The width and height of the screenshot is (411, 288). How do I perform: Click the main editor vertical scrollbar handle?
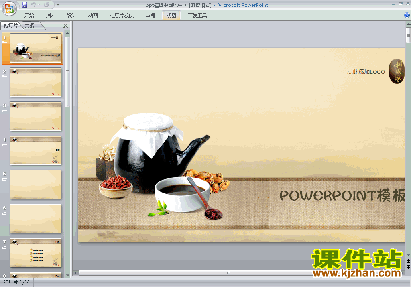coord(408,35)
